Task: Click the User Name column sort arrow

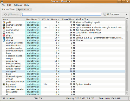Action: click(39, 19)
